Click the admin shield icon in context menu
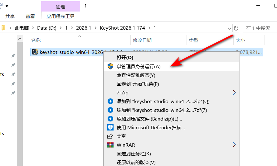The height and width of the screenshot is (166, 277). (110, 66)
